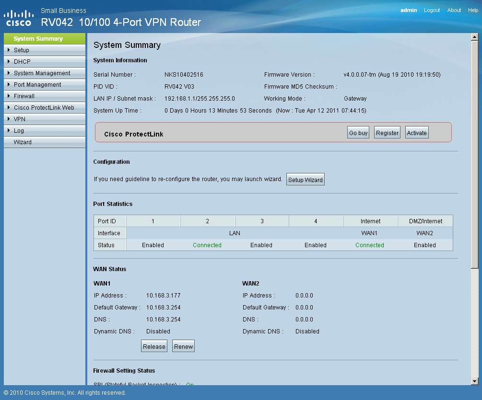Click the Logout link
Screen dimensions: 482x400
432,10
